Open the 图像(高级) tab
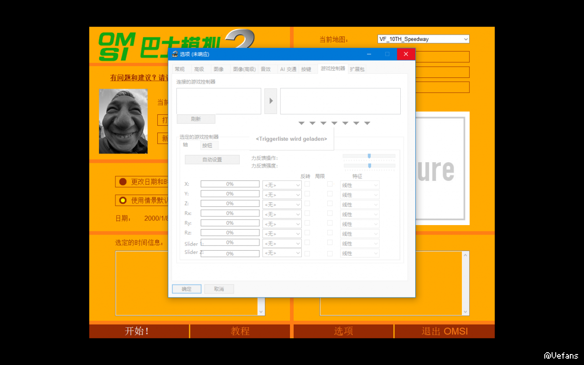The width and height of the screenshot is (584, 365). pyautogui.click(x=244, y=69)
